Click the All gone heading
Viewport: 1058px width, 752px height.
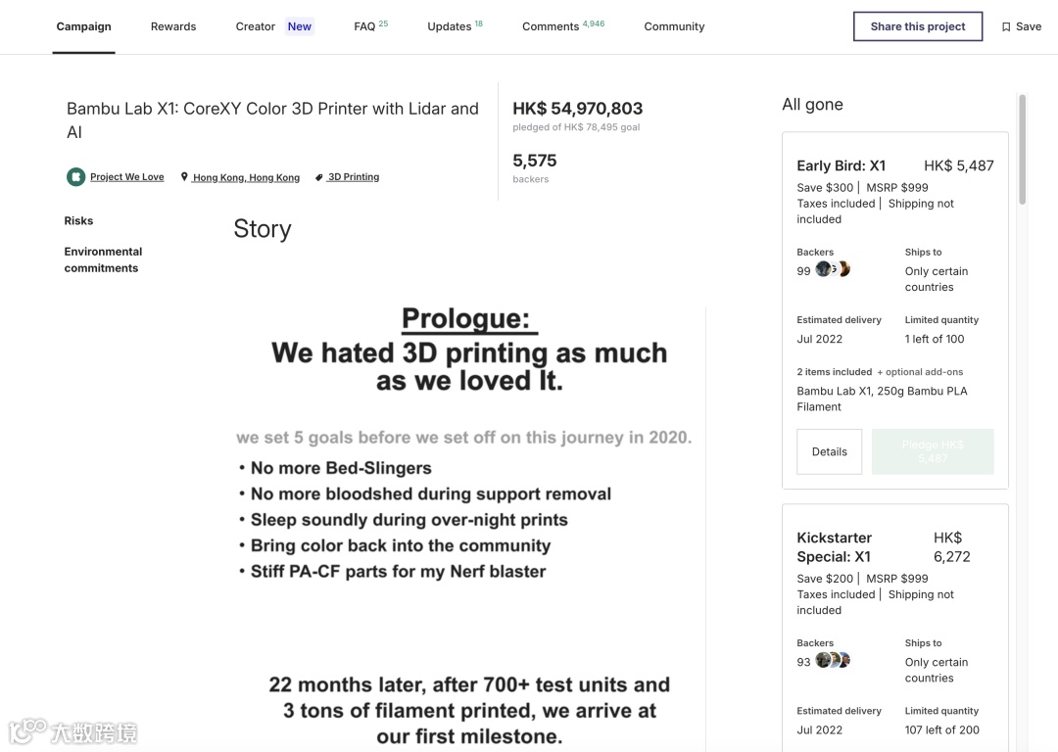coord(812,105)
